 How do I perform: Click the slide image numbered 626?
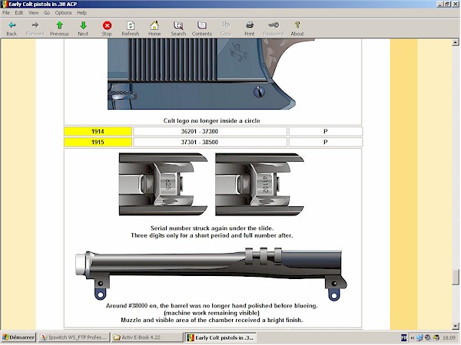pos(163,184)
